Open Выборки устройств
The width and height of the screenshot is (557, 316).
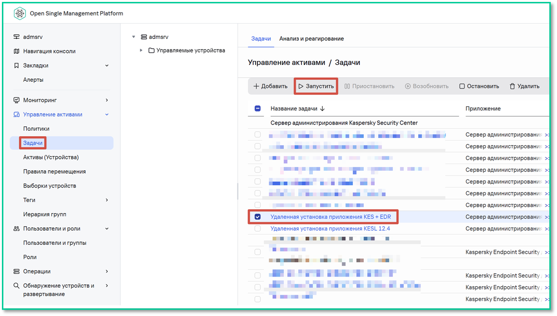click(50, 186)
